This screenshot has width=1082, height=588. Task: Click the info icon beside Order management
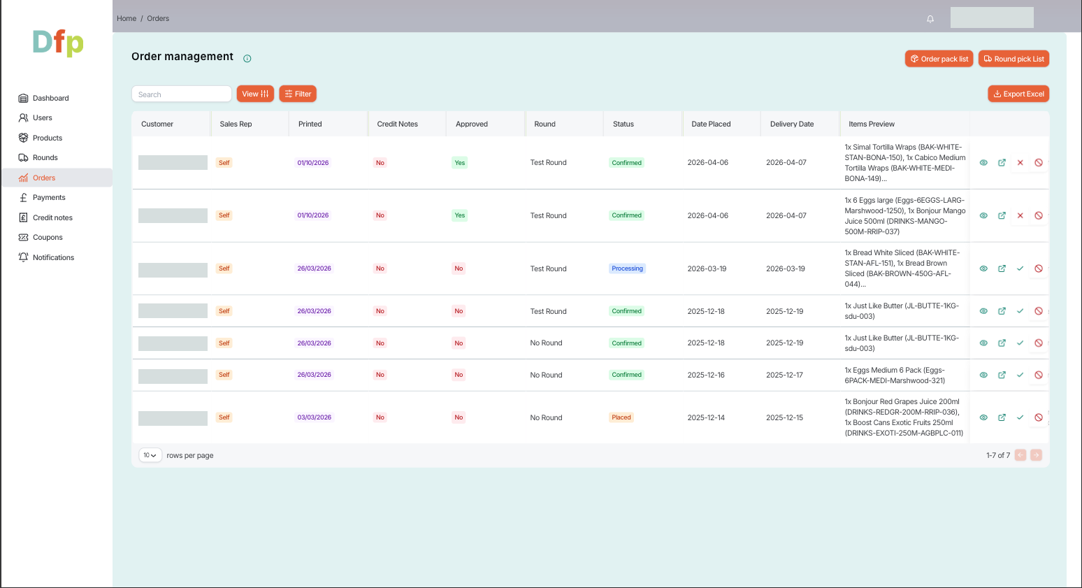(x=247, y=59)
